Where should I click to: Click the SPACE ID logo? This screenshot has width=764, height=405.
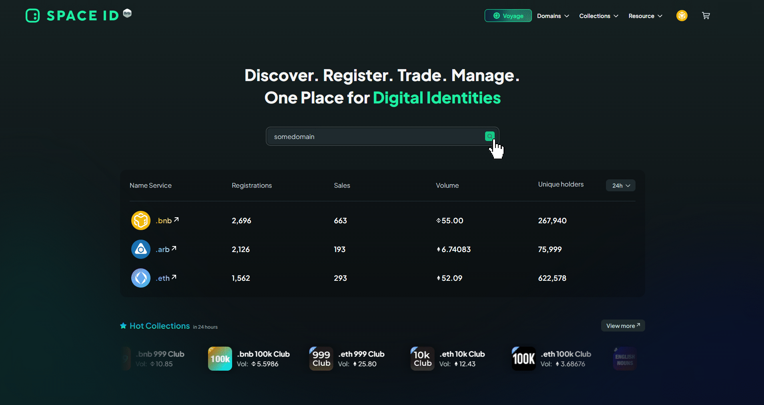73,16
